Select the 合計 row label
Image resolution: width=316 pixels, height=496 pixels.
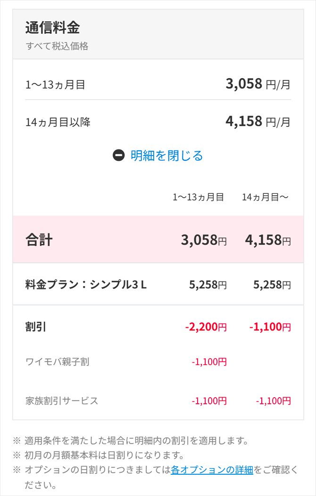point(39,240)
